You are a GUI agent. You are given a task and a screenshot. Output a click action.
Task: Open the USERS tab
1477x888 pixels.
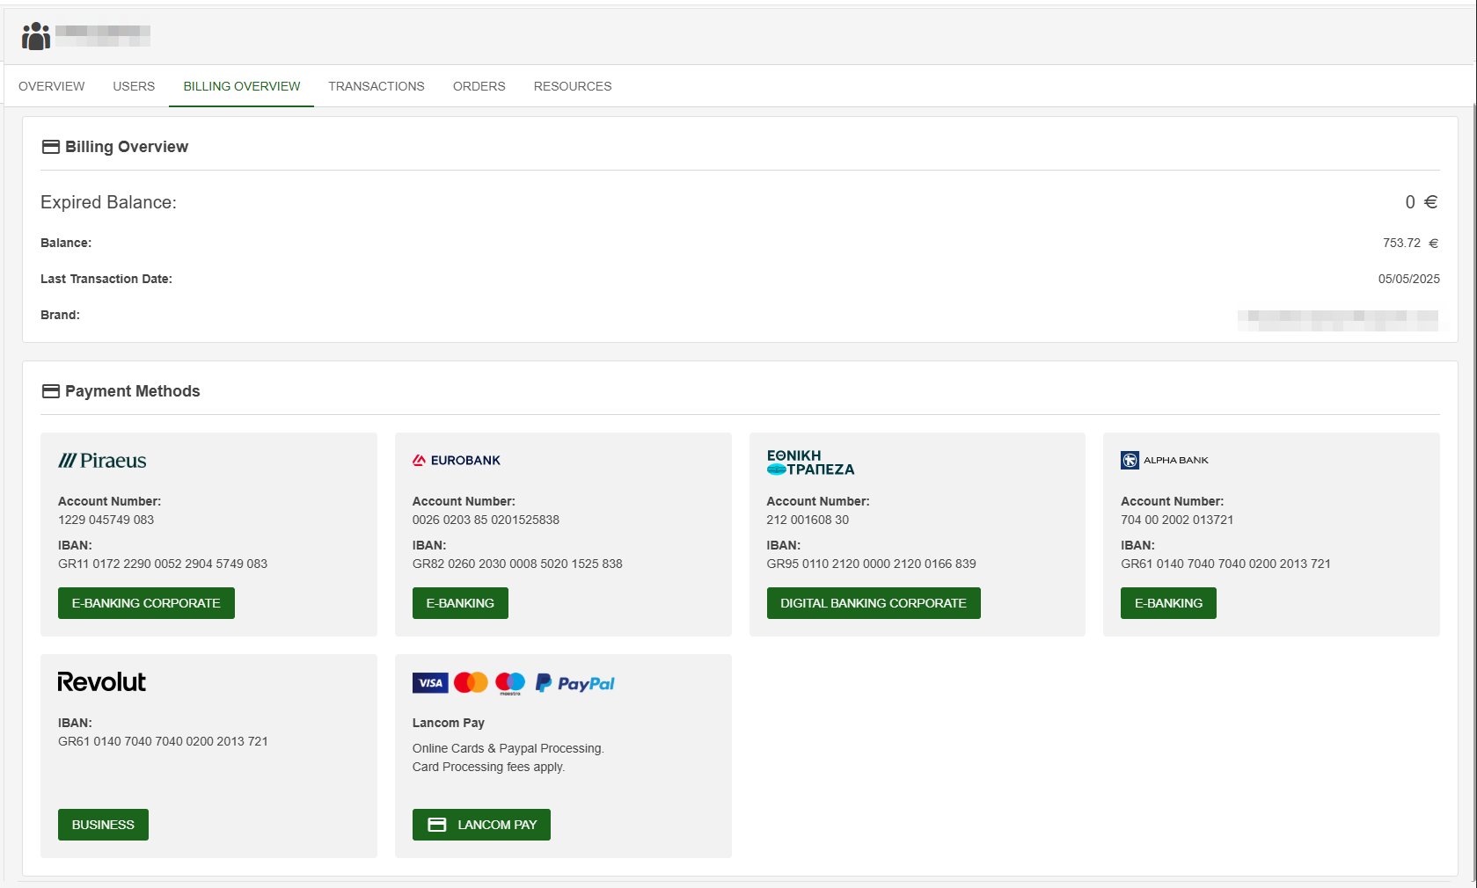[133, 86]
